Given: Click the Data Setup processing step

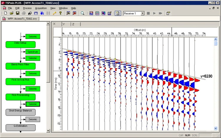Looking at the screenshot, I should coord(21,45).
